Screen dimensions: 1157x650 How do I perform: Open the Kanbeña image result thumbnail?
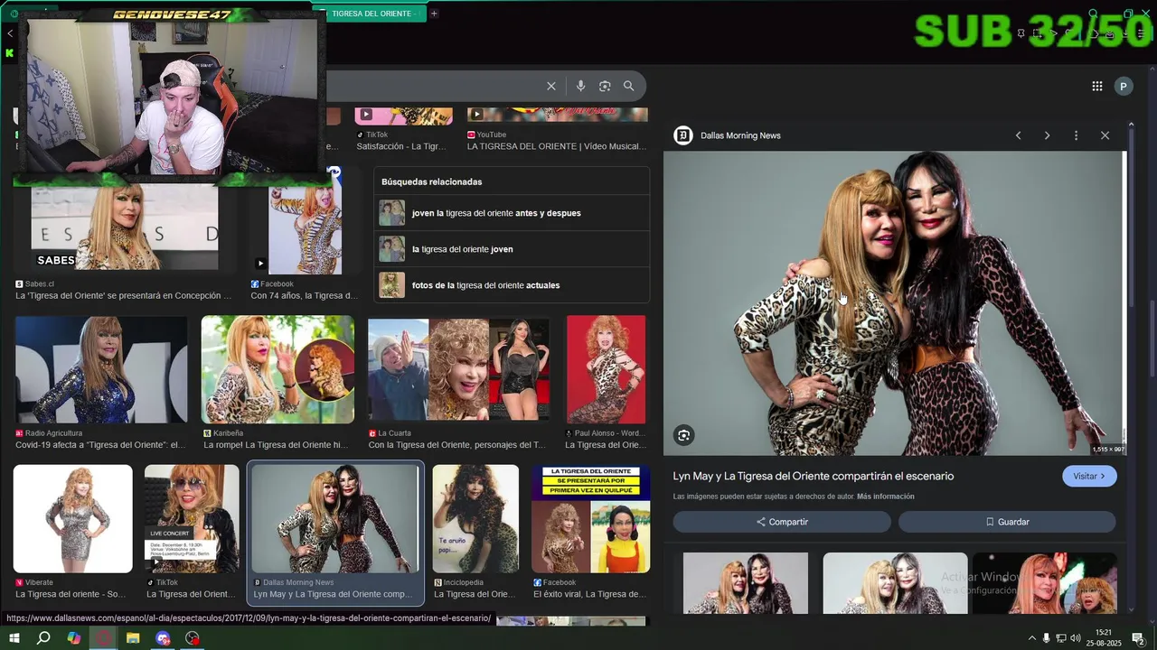(x=277, y=369)
